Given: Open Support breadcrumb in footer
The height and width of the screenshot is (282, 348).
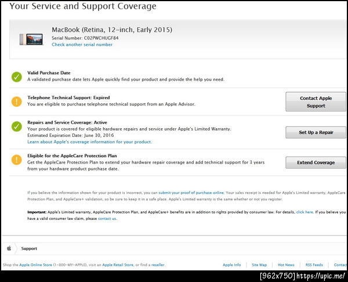Looking at the screenshot, I should 29,248.
